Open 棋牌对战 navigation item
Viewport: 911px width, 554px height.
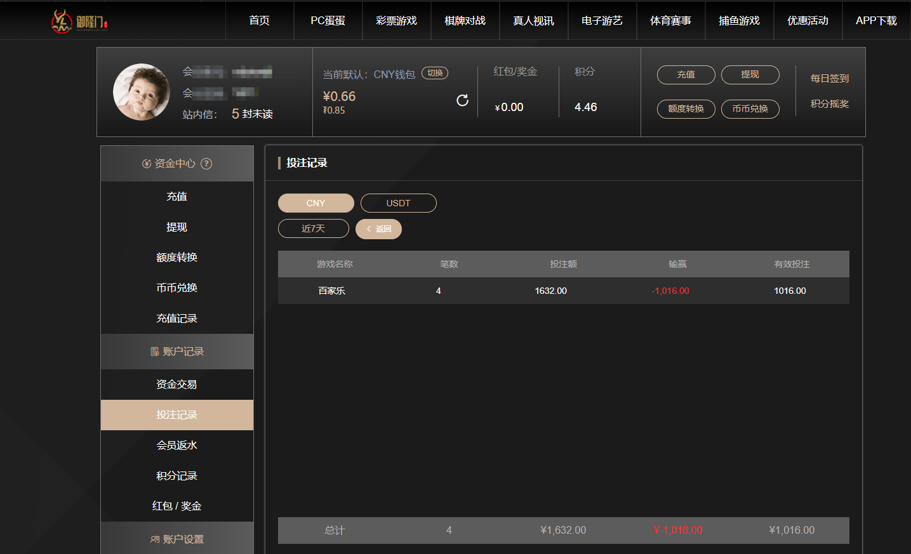(465, 20)
